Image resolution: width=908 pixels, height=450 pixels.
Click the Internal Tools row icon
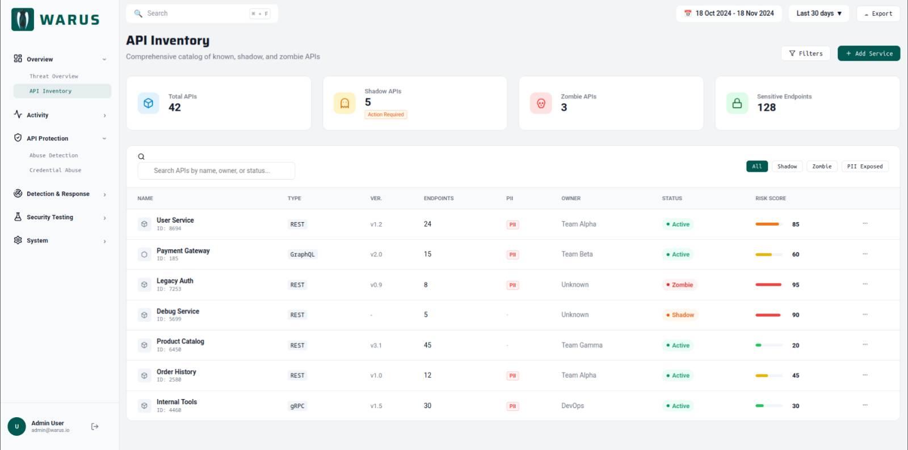pyautogui.click(x=144, y=406)
